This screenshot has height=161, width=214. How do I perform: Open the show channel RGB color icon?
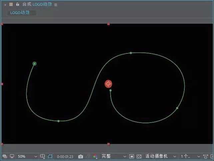95,156
